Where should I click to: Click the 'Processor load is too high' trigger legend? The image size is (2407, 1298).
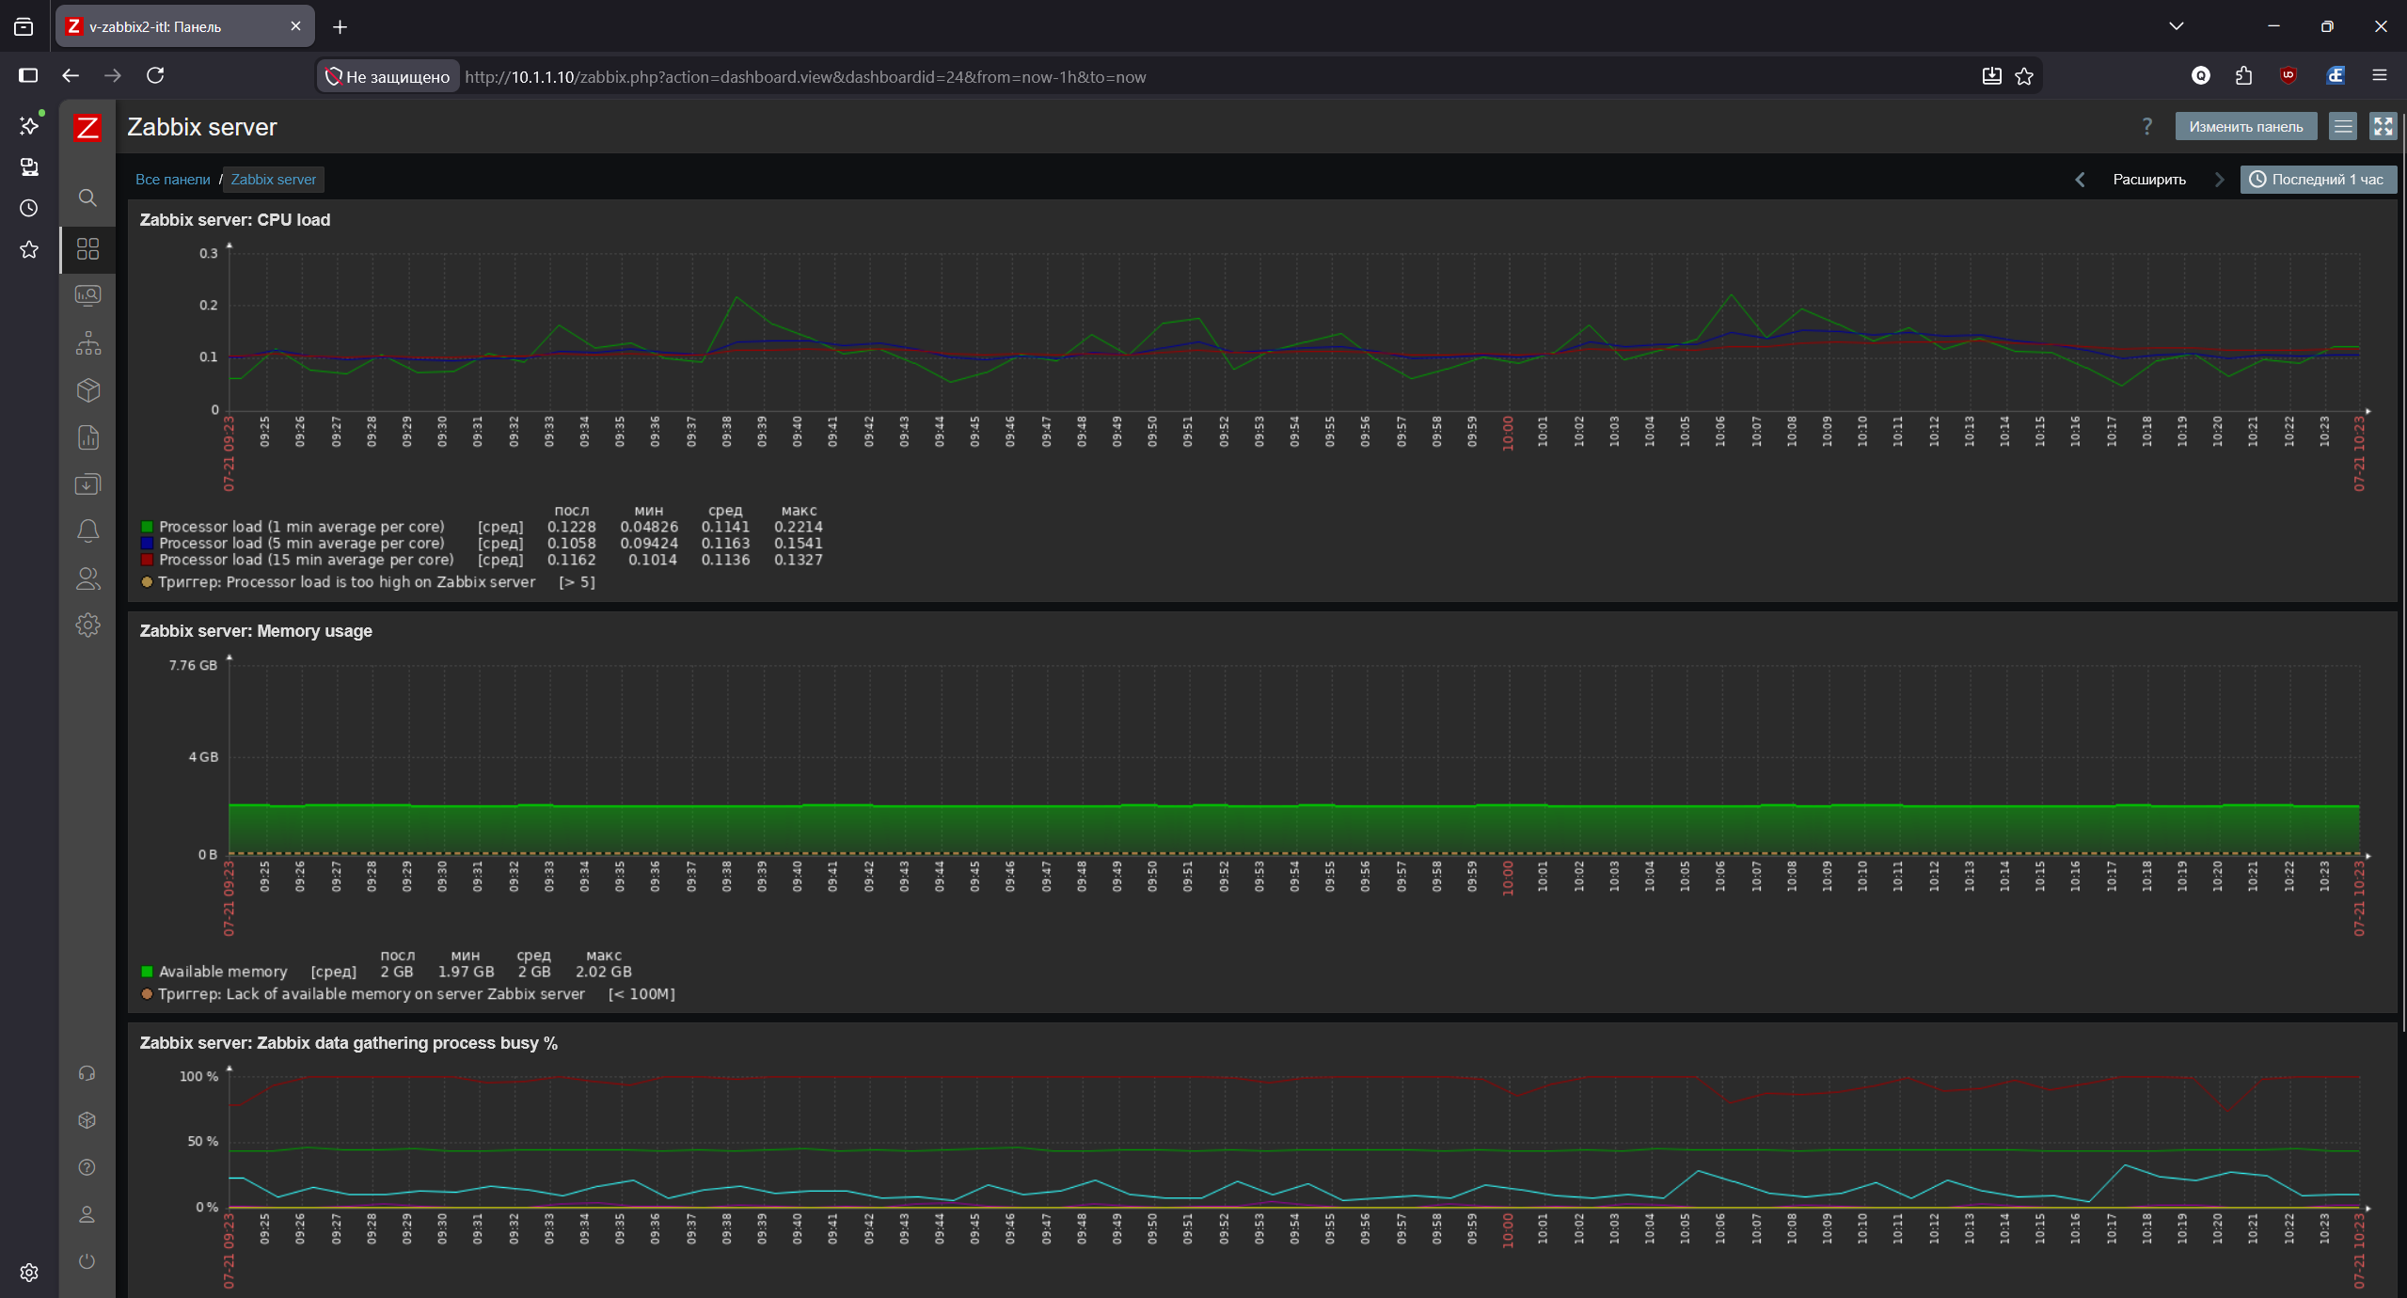(347, 582)
